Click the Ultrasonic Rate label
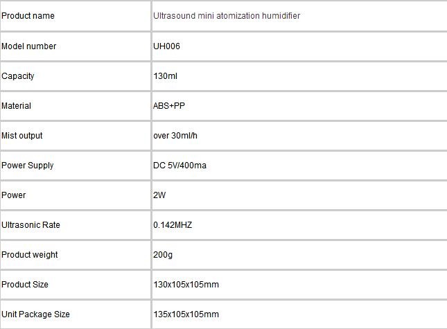Viewport: 447px width, 329px height. click(x=30, y=224)
